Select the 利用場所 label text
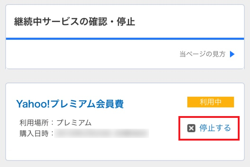The width and height of the screenshot is (250, 167). click(x=34, y=123)
